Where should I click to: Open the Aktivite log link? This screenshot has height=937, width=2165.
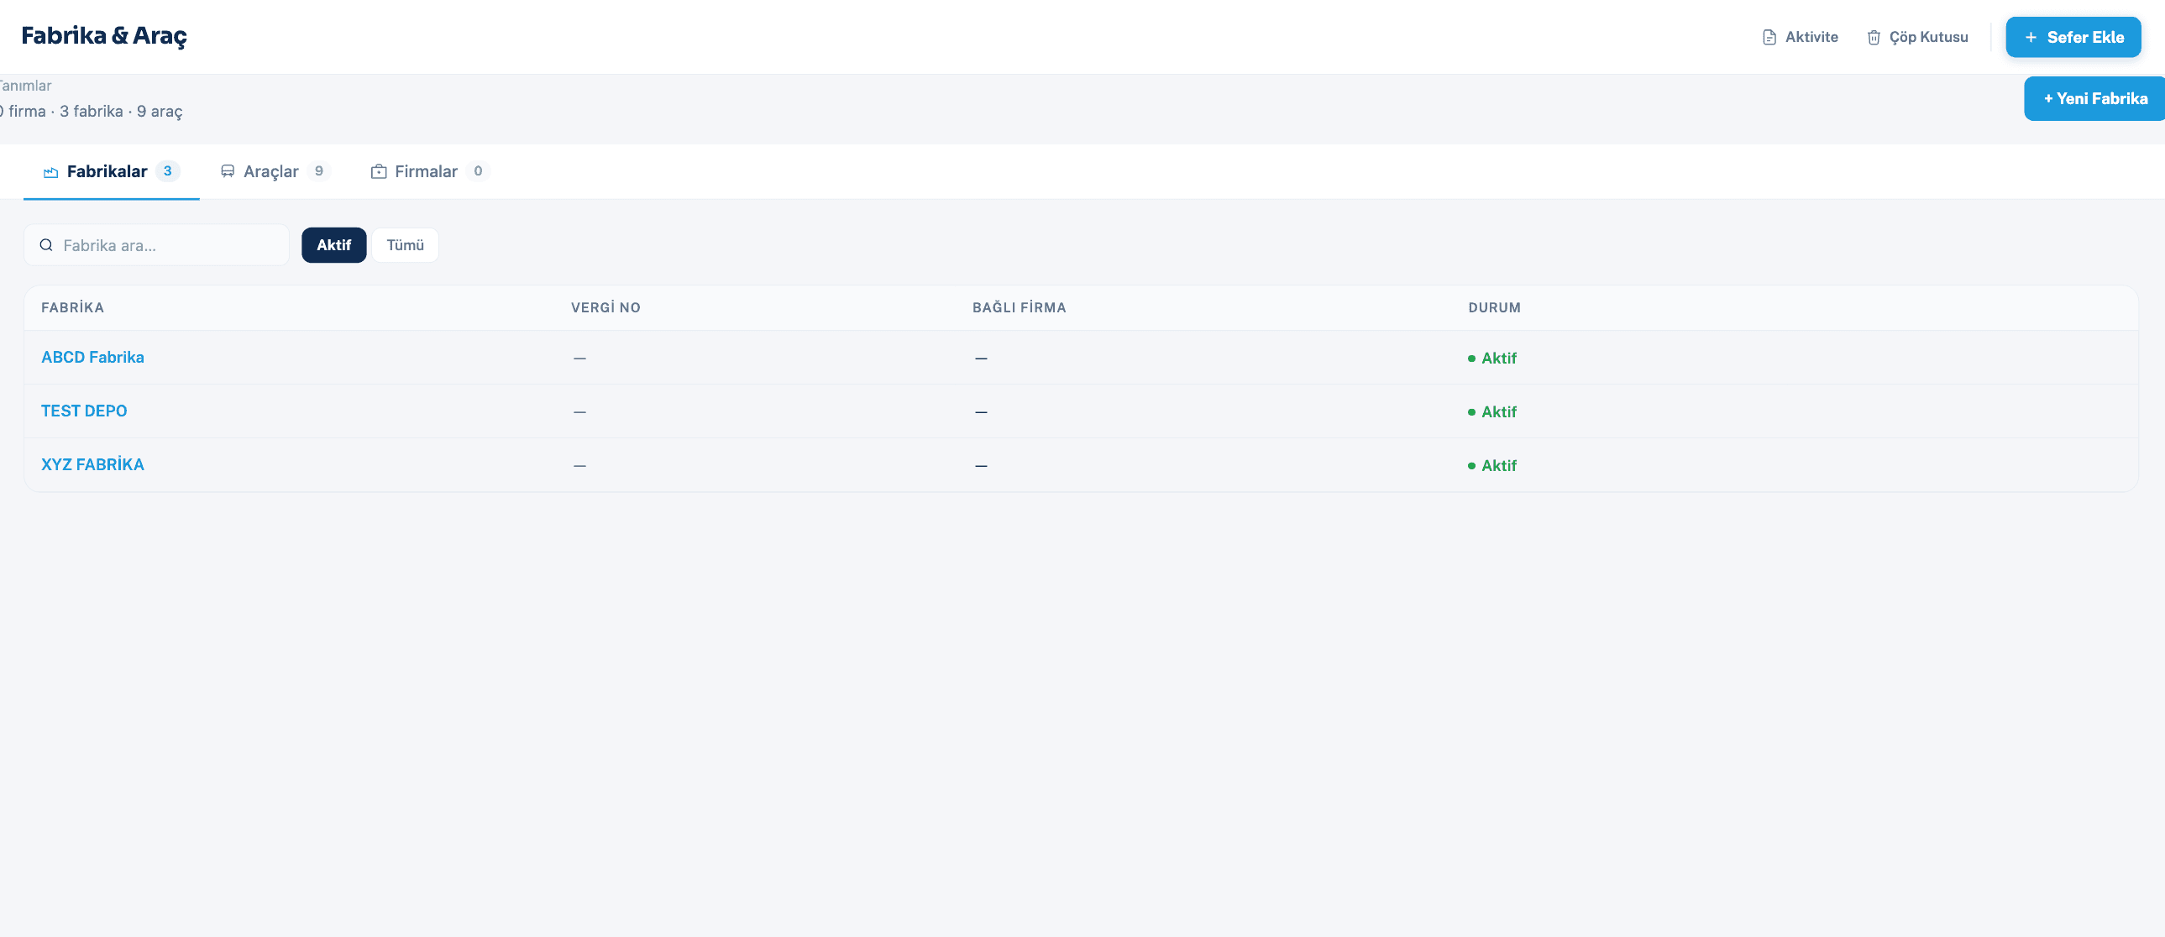1801,37
